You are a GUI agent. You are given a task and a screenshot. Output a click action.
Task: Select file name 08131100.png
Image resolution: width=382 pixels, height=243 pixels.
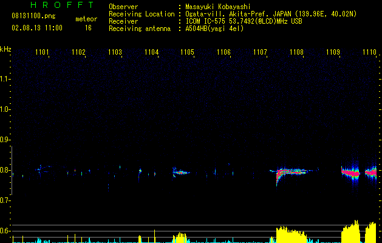coord(33,16)
